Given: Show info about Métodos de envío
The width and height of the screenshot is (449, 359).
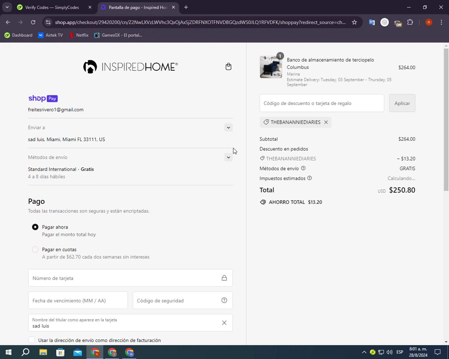Looking at the screenshot, I should (x=303, y=168).
